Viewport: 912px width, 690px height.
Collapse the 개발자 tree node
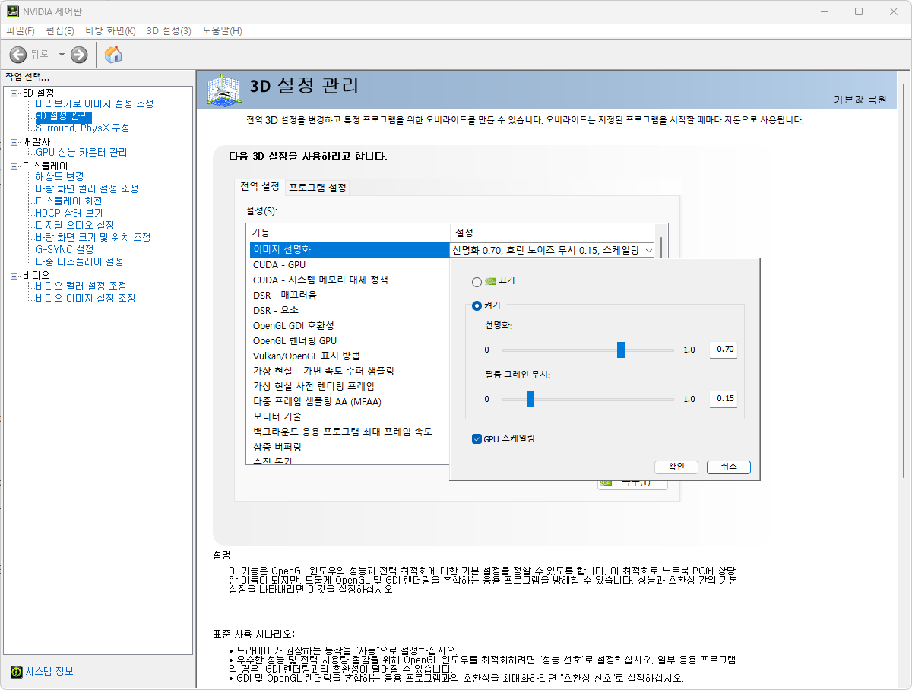15,141
